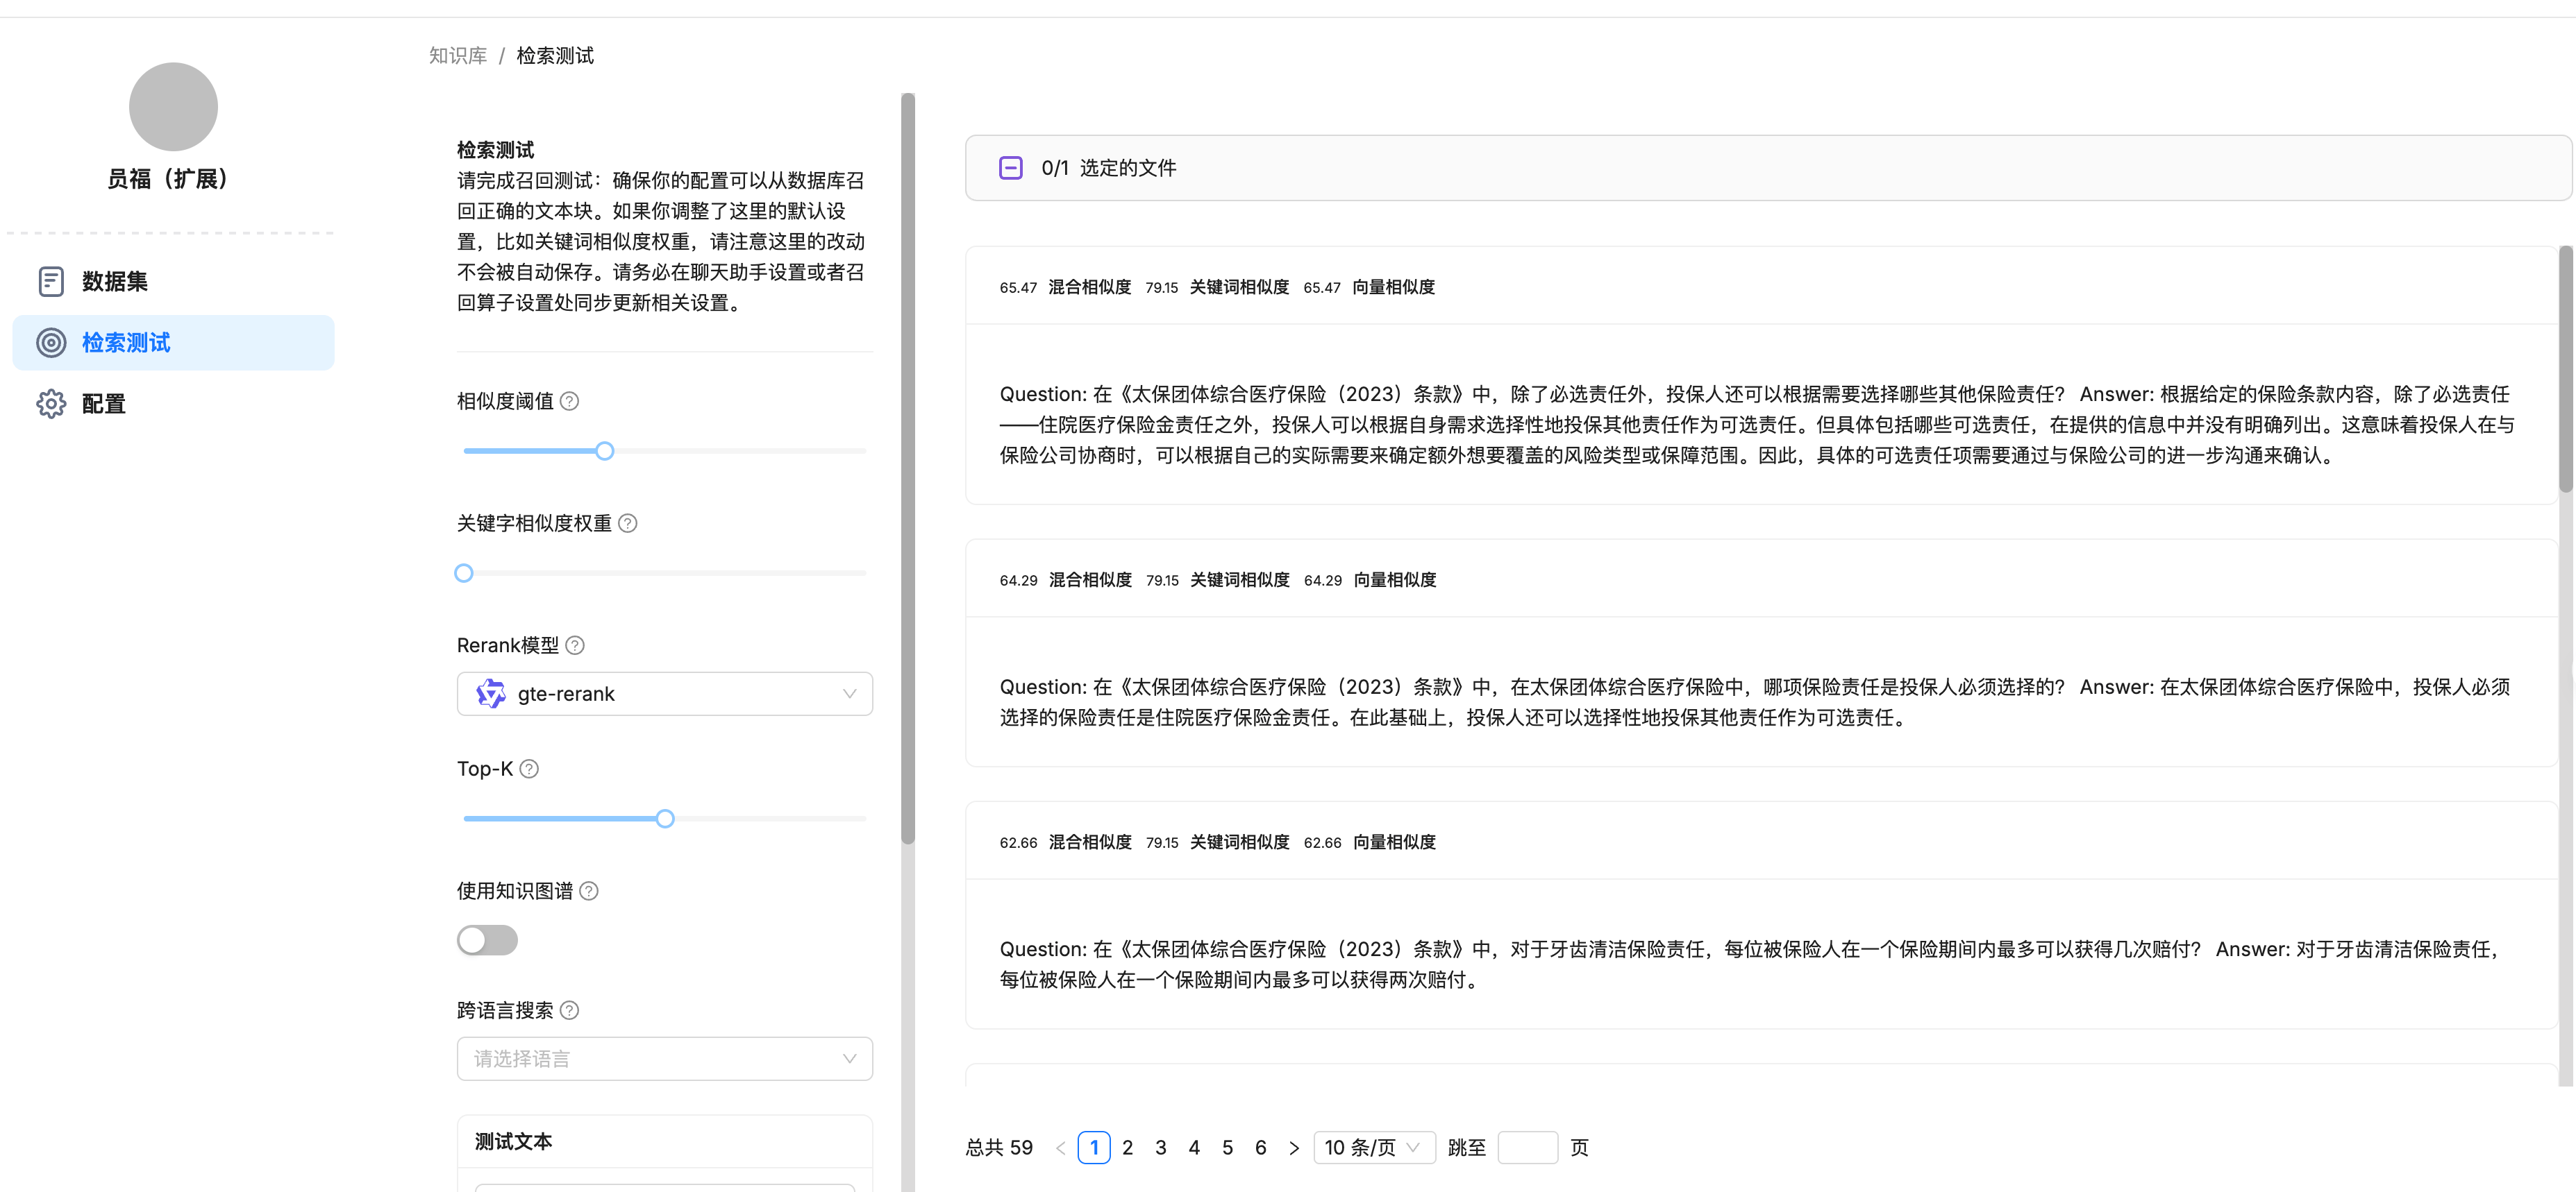Open 配置 via the gear icon
This screenshot has height=1192, width=2576.
tap(51, 402)
